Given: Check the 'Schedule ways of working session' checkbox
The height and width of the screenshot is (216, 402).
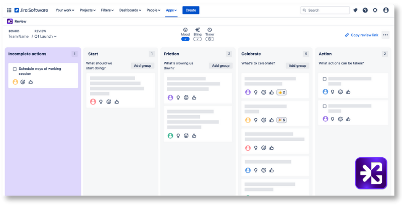Looking at the screenshot, I should pos(15,69).
